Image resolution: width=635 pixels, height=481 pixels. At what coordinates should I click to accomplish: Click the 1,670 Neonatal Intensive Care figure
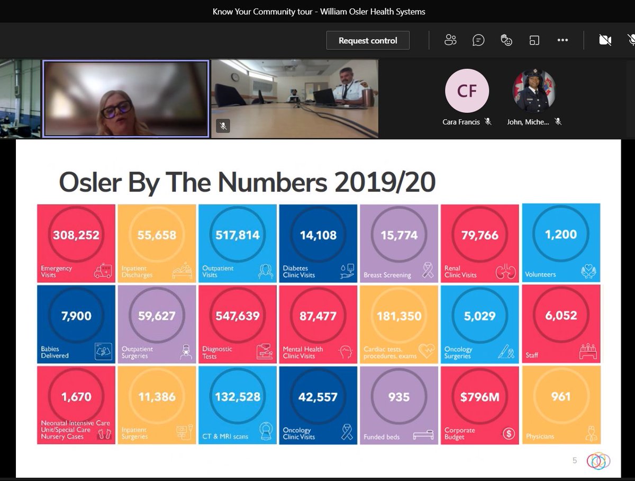point(76,397)
